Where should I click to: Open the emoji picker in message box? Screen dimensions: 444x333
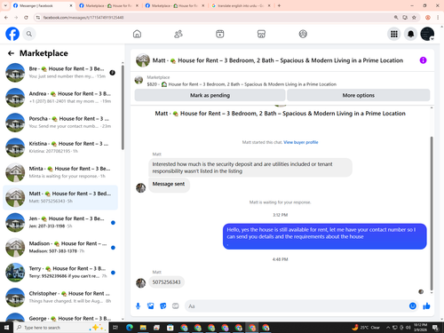413,306
